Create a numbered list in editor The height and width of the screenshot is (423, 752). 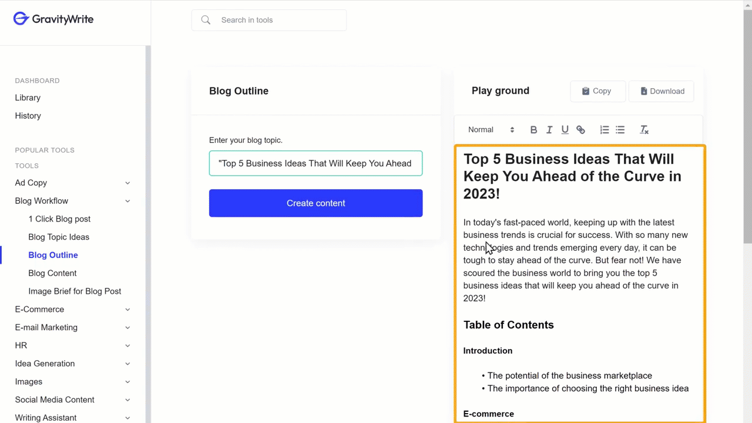604,130
